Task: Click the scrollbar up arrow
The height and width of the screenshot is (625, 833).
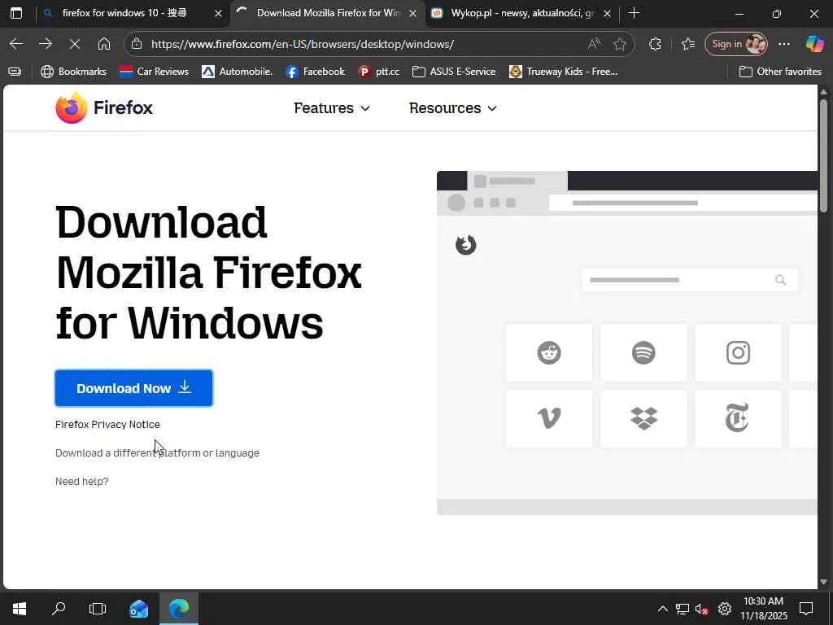Action: [823, 92]
